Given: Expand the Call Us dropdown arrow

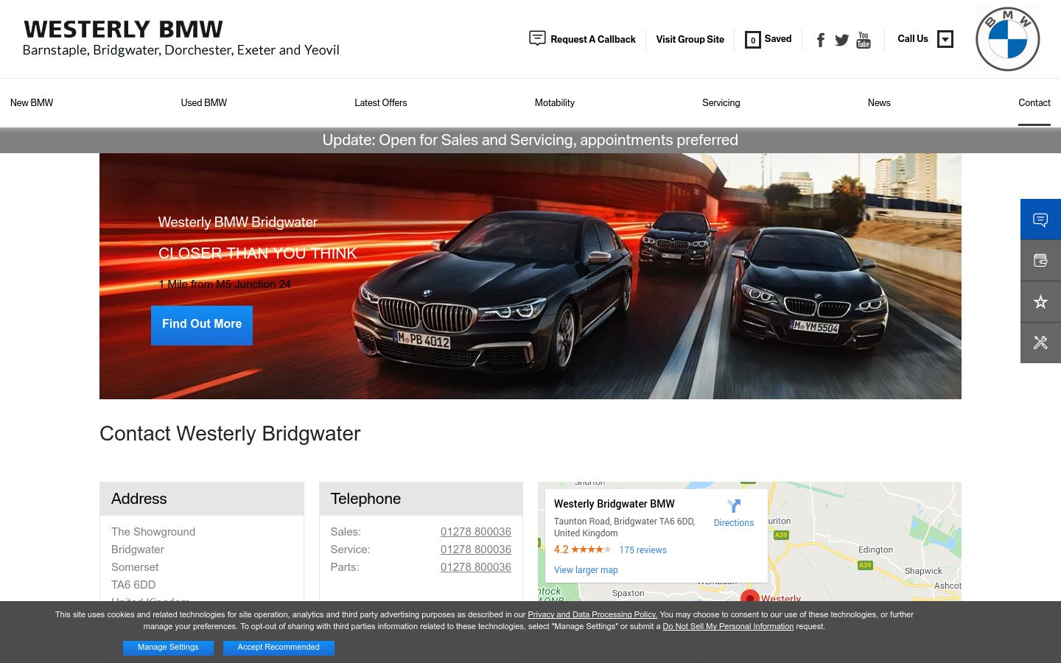Looking at the screenshot, I should tap(945, 39).
